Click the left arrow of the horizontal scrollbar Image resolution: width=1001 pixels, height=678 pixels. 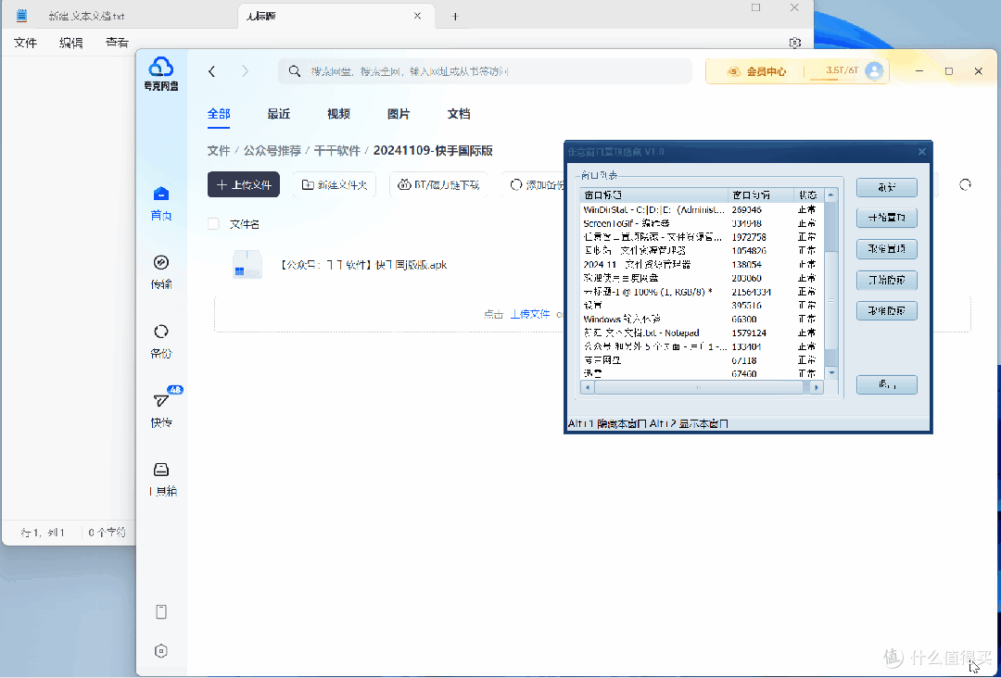tap(587, 387)
